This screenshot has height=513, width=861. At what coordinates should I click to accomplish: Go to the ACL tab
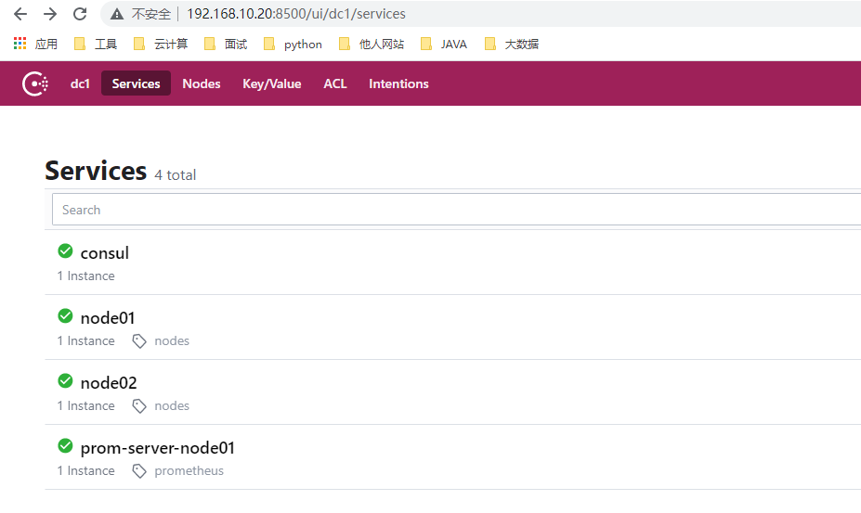[335, 83]
